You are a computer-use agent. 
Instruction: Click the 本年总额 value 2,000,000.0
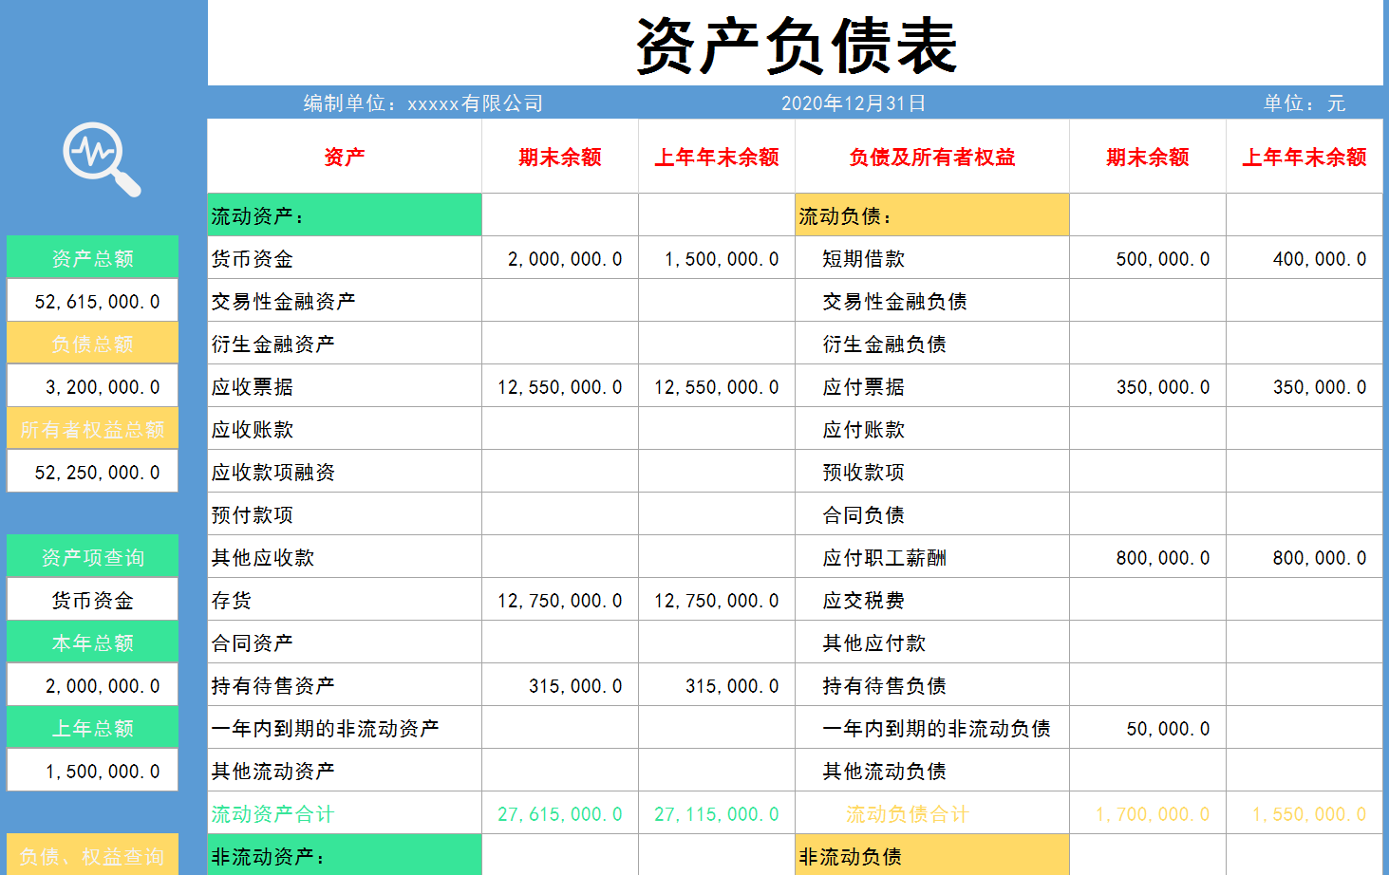click(x=91, y=684)
